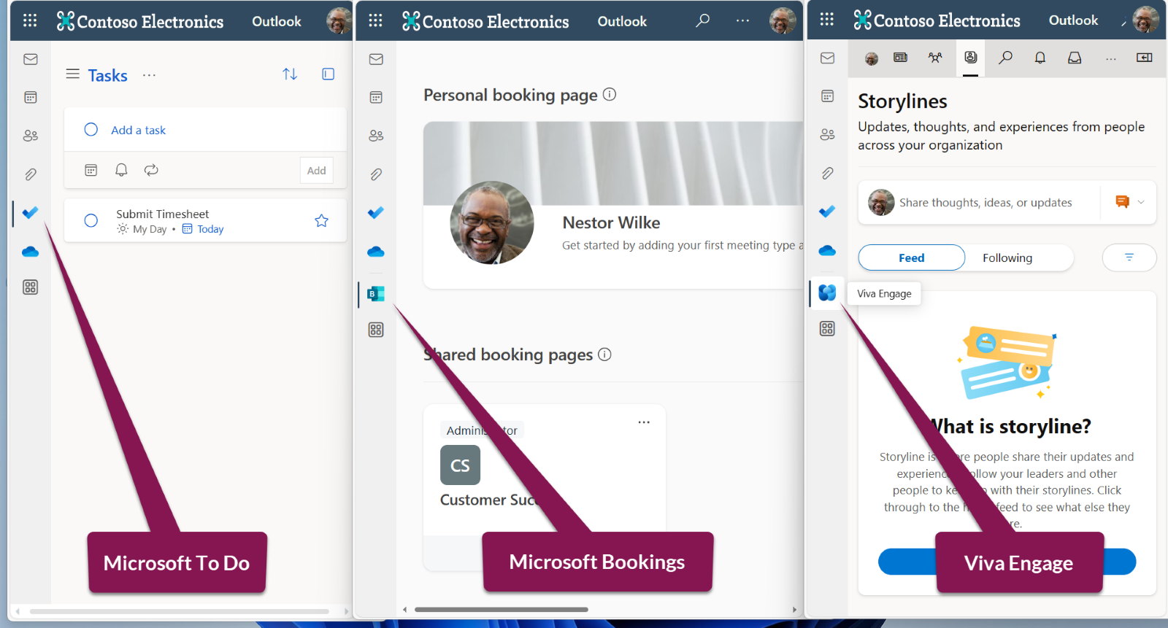Expand post type dropdown chevron in Storylines composer
Image resolution: width=1168 pixels, height=628 pixels.
pos(1141,202)
